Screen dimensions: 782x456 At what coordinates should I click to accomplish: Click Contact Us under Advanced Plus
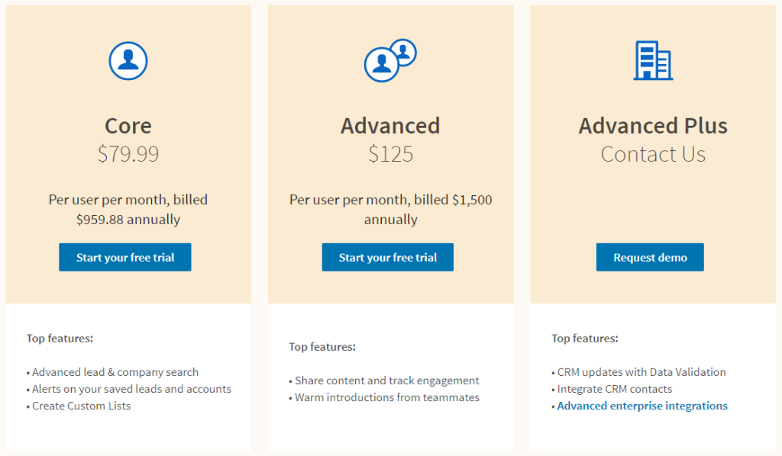tap(653, 153)
